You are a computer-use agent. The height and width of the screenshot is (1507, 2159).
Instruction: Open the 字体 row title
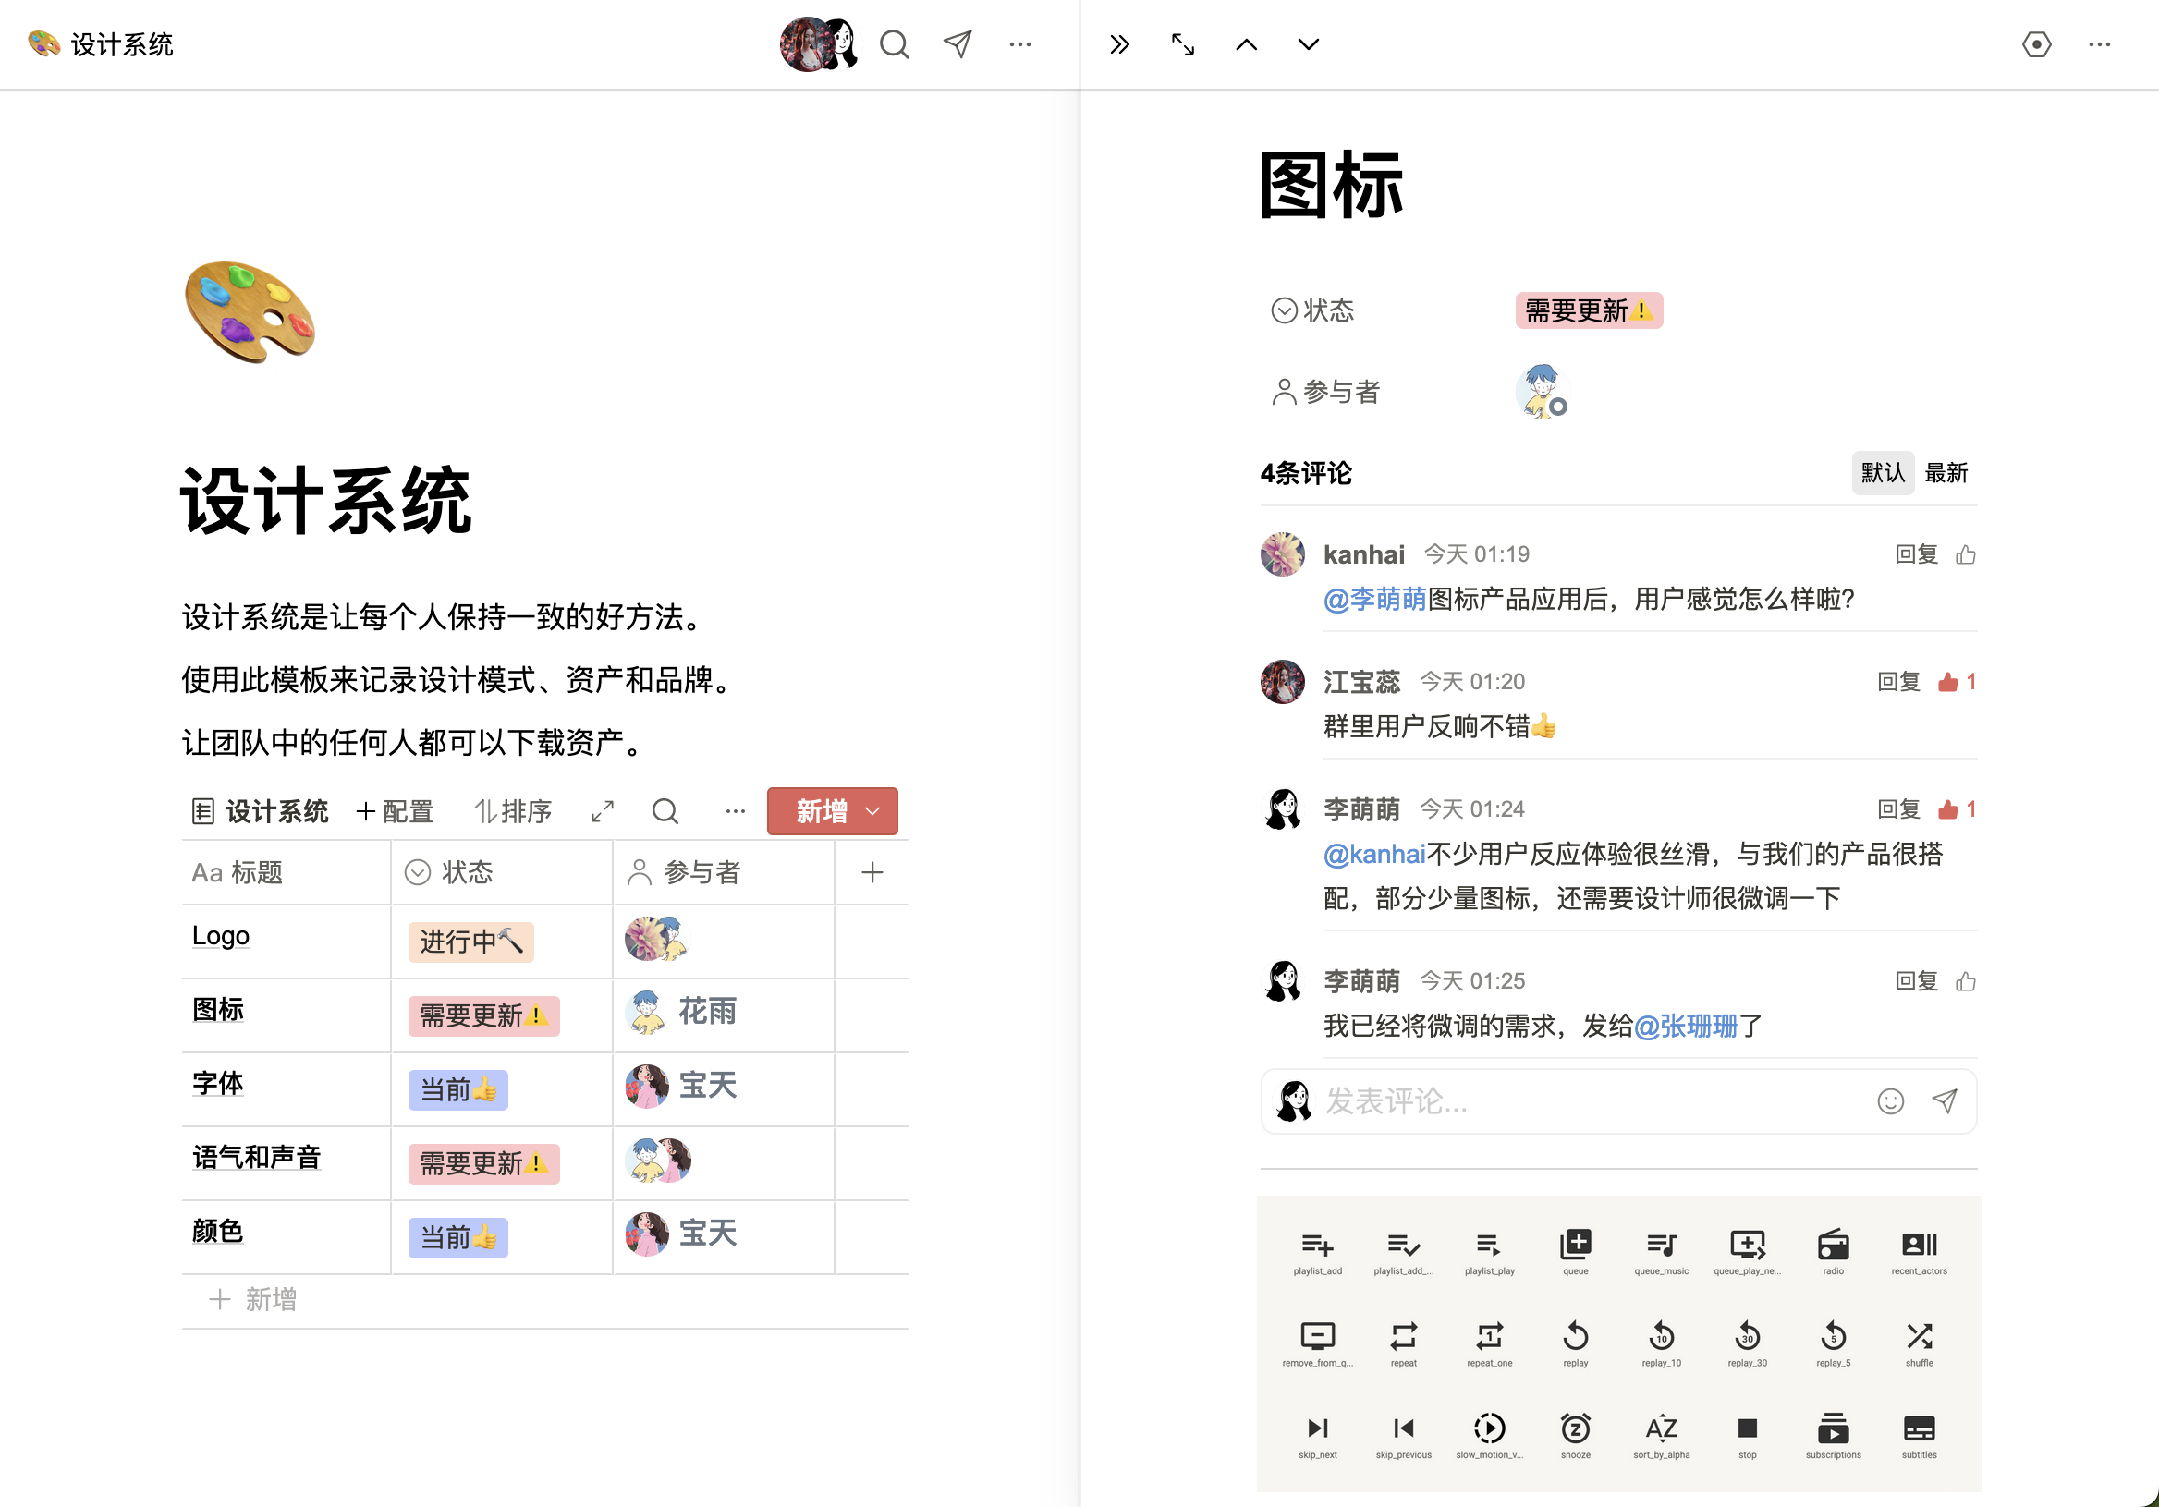tap(217, 1083)
